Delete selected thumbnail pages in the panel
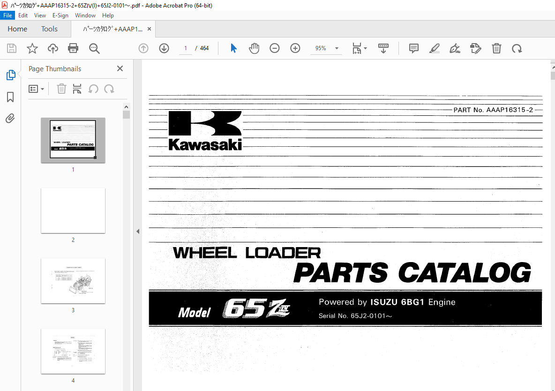Screen dimensions: 555x391 pyautogui.click(x=61, y=89)
